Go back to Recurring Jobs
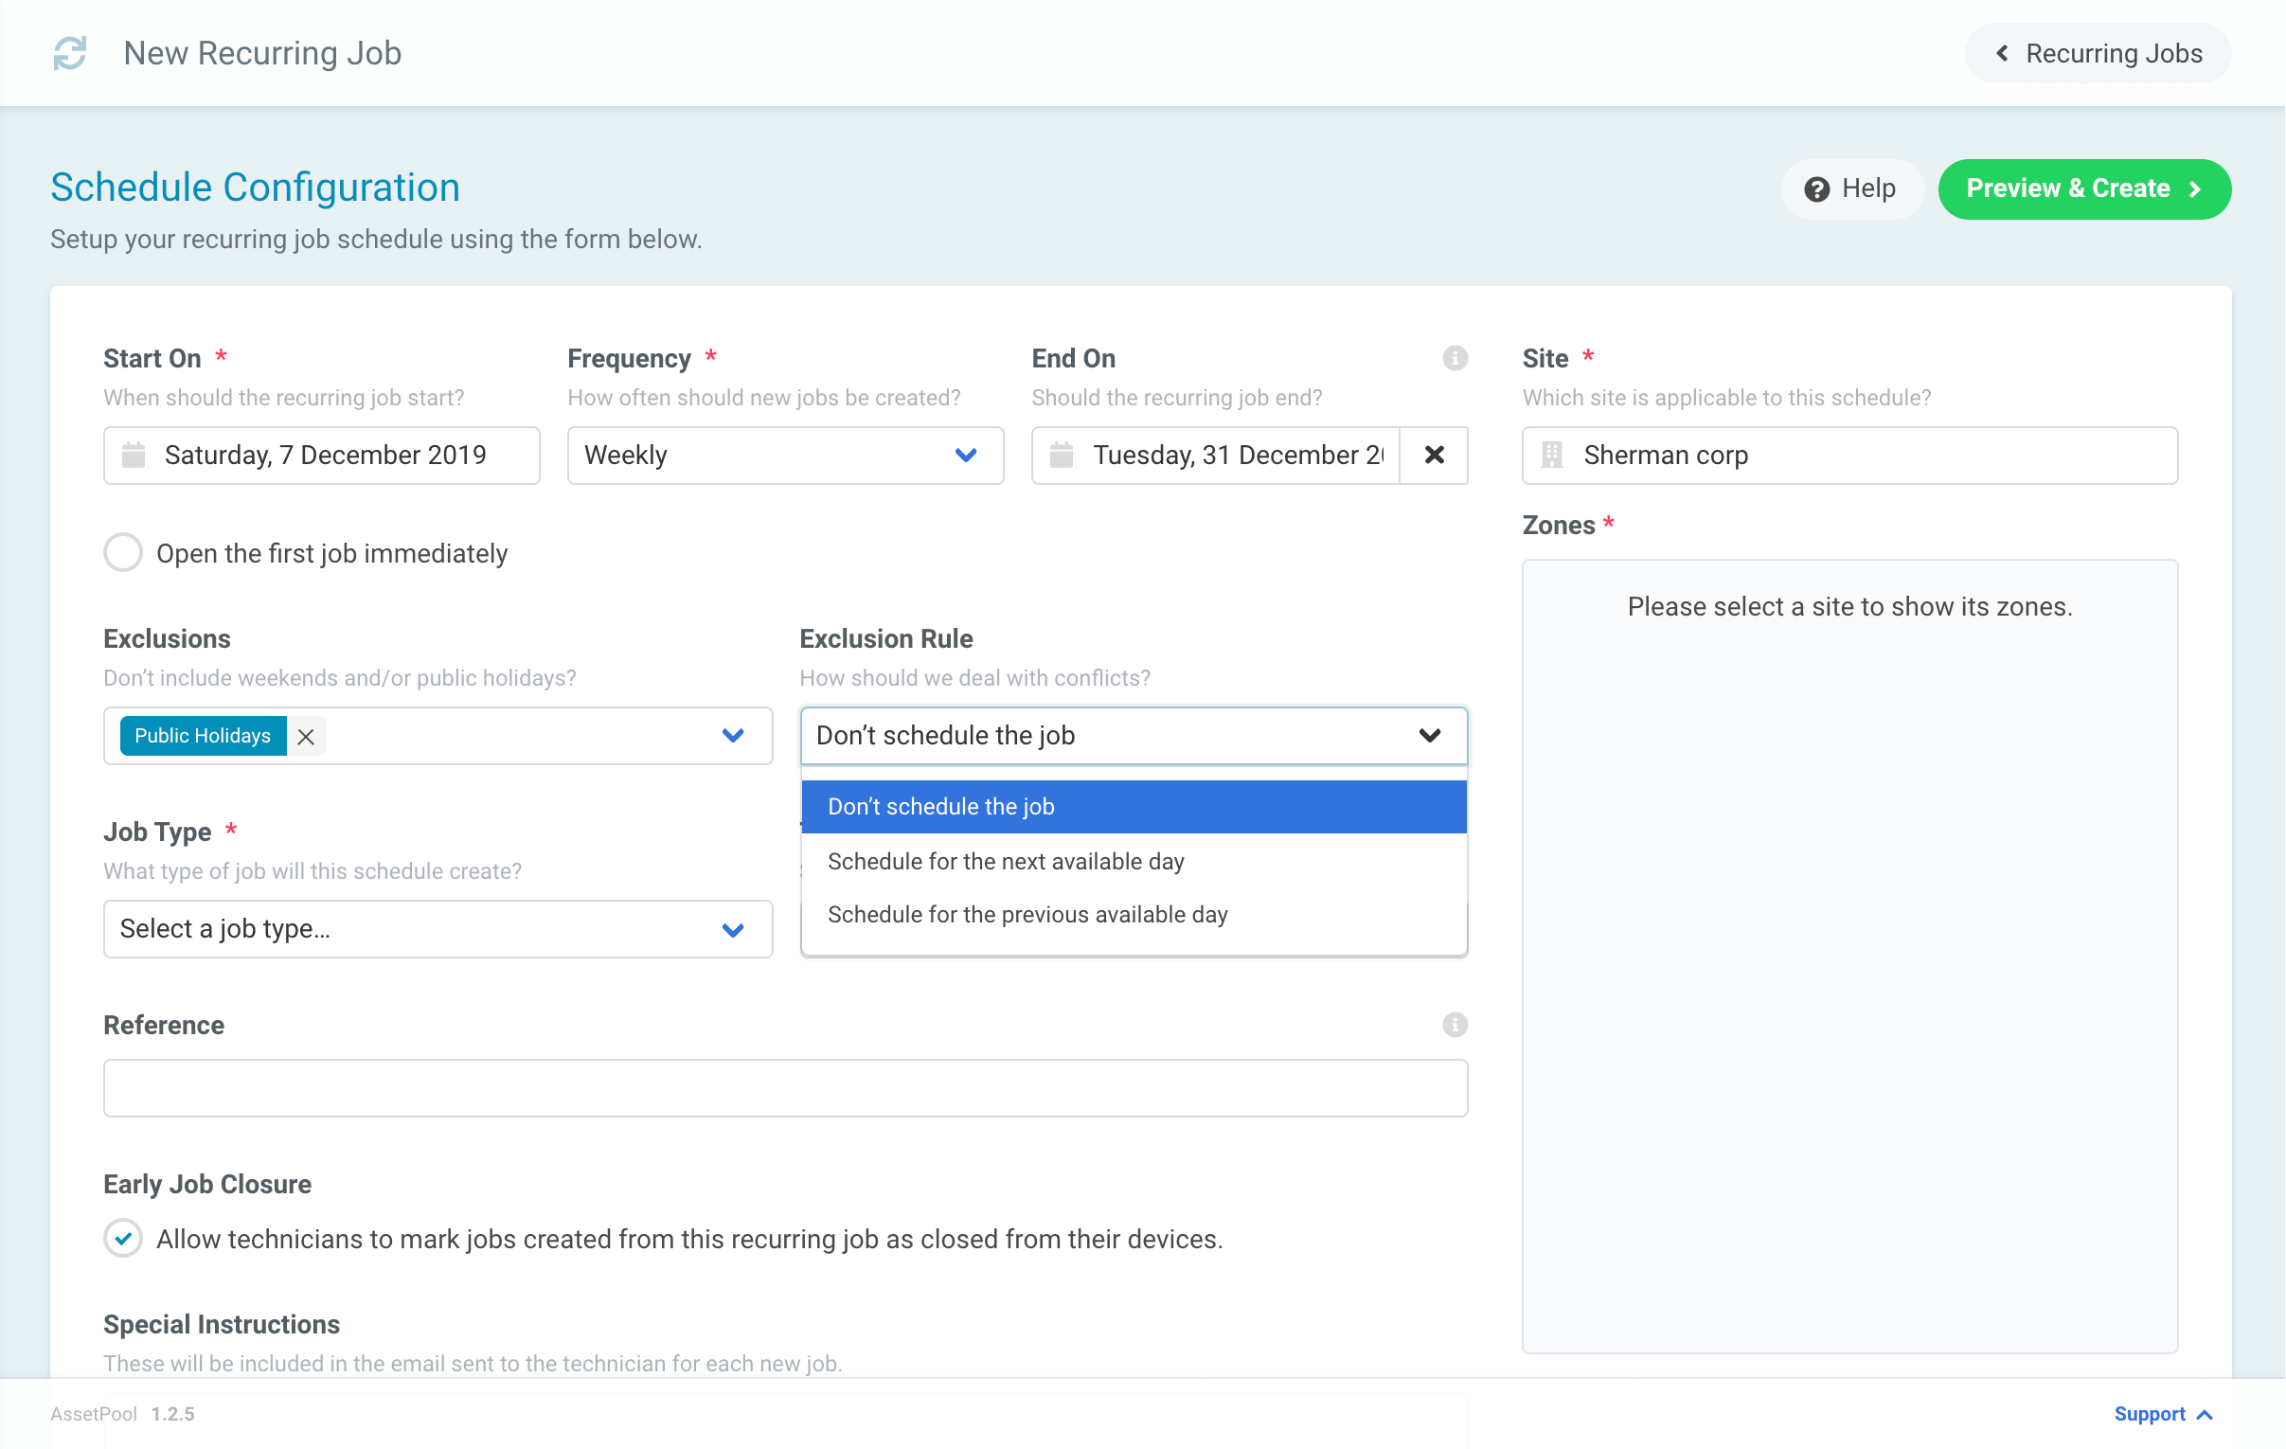This screenshot has width=2286, height=1449. pyautogui.click(x=2098, y=53)
